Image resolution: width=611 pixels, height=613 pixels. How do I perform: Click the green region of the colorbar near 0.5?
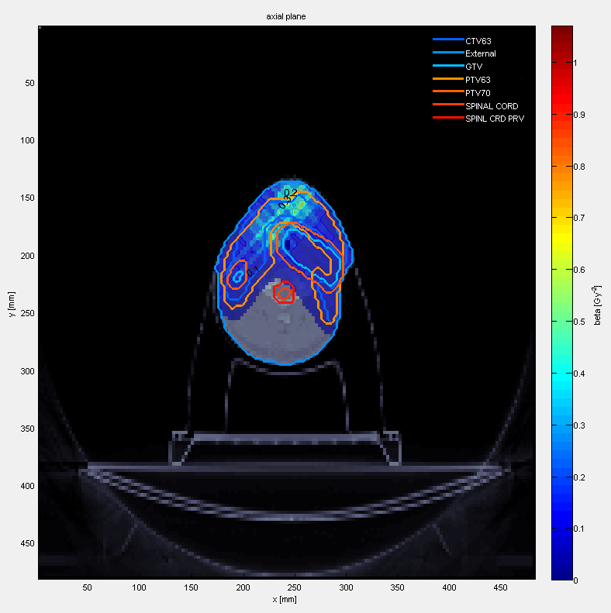(561, 322)
